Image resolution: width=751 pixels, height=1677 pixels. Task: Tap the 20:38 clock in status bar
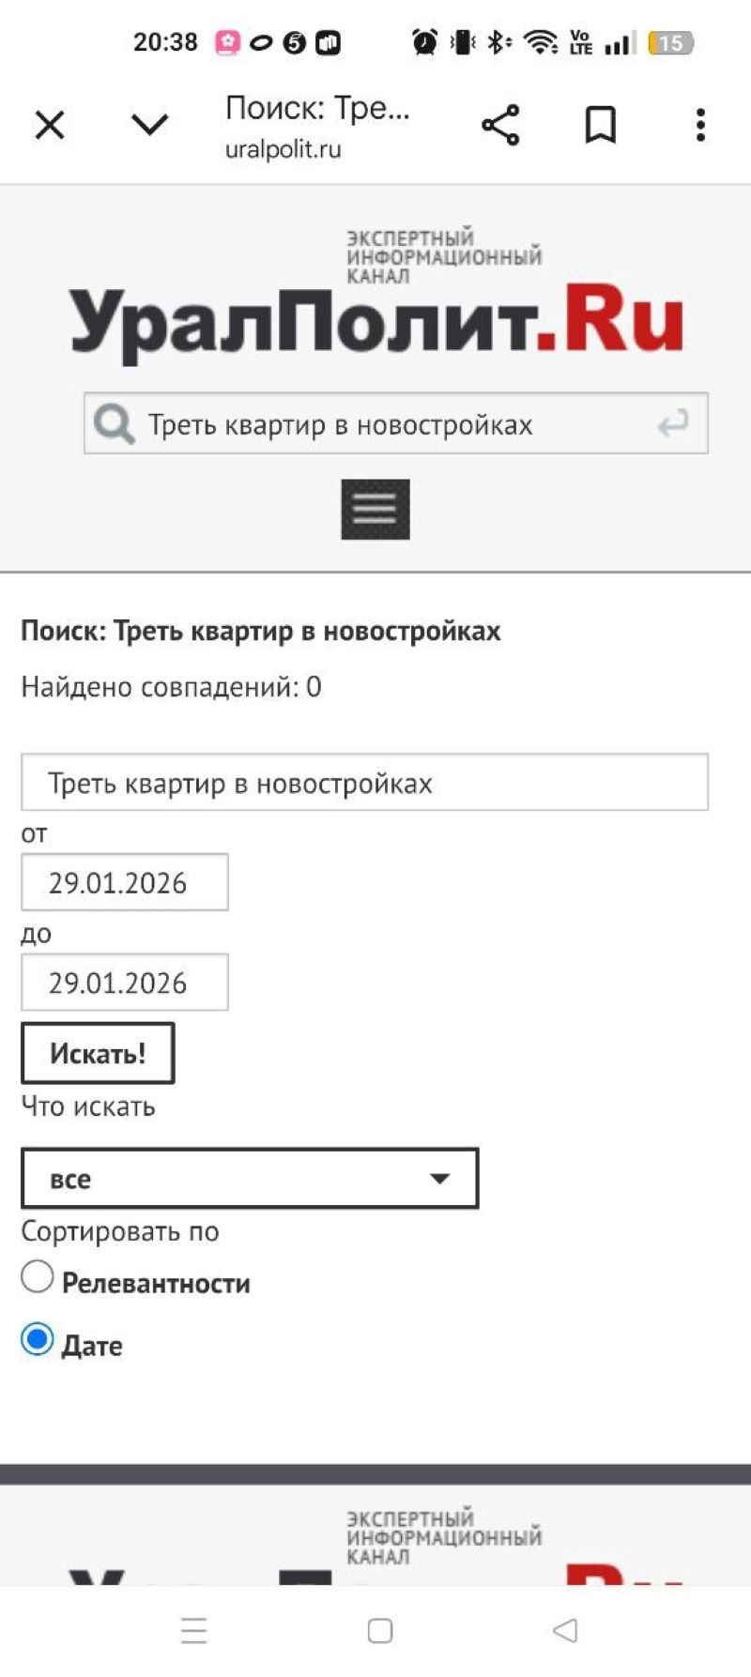(x=165, y=42)
